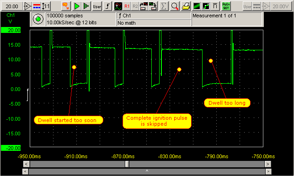Click the load waveform from disk icon
294x176 pixels.
144,6
